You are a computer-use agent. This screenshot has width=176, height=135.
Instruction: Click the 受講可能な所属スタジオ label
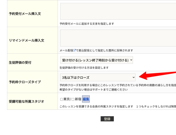26,102
